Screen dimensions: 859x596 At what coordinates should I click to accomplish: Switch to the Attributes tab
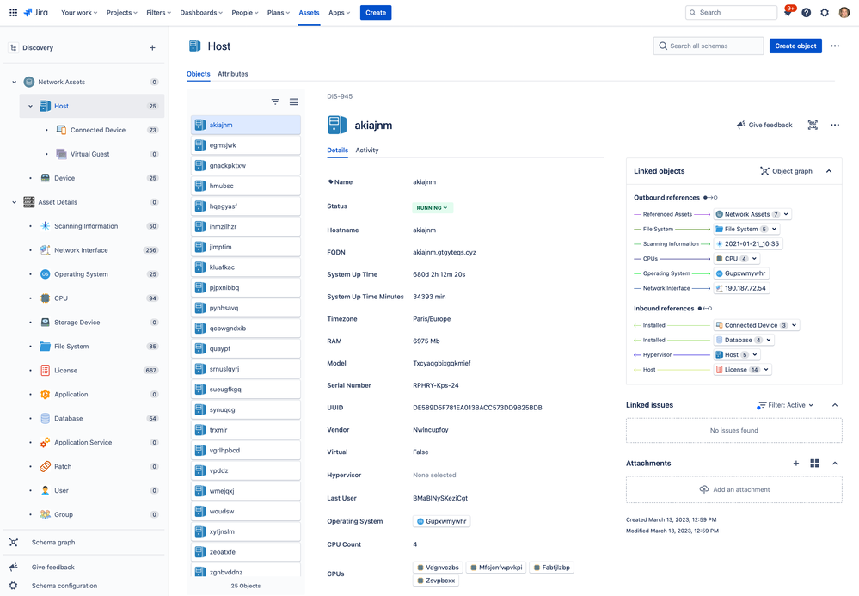point(233,74)
